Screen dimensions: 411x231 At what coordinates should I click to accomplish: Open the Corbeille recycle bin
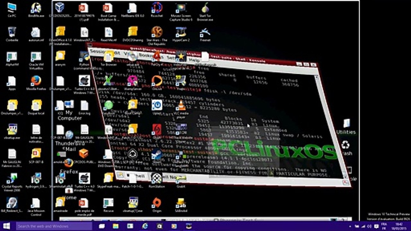[12, 34]
